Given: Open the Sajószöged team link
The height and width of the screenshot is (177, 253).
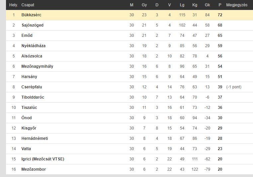Looking at the screenshot, I should point(33,25).
